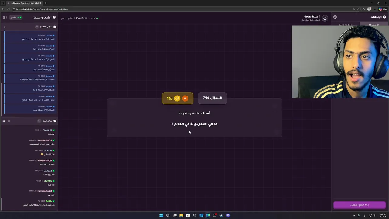Viewport: 389px width, 219px height.
Task: Click the question text about smallest religion
Action: click(194, 124)
